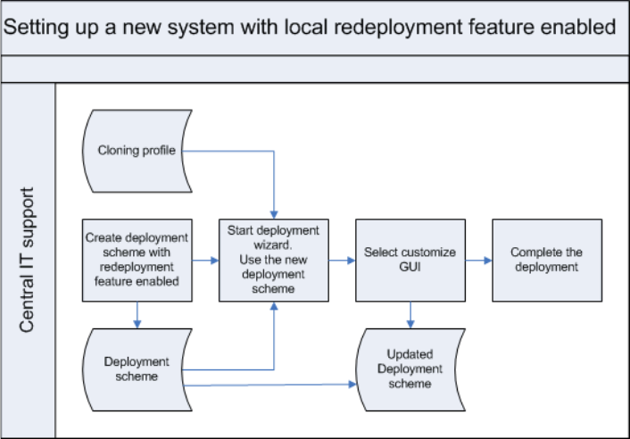Select the Updated Deployment scheme shape
This screenshot has width=630, height=439.
(412, 369)
